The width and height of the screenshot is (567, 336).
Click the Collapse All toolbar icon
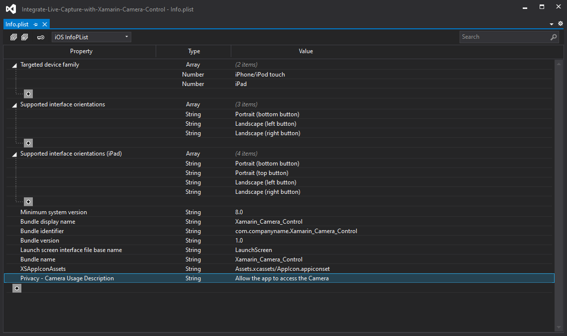tap(24, 37)
